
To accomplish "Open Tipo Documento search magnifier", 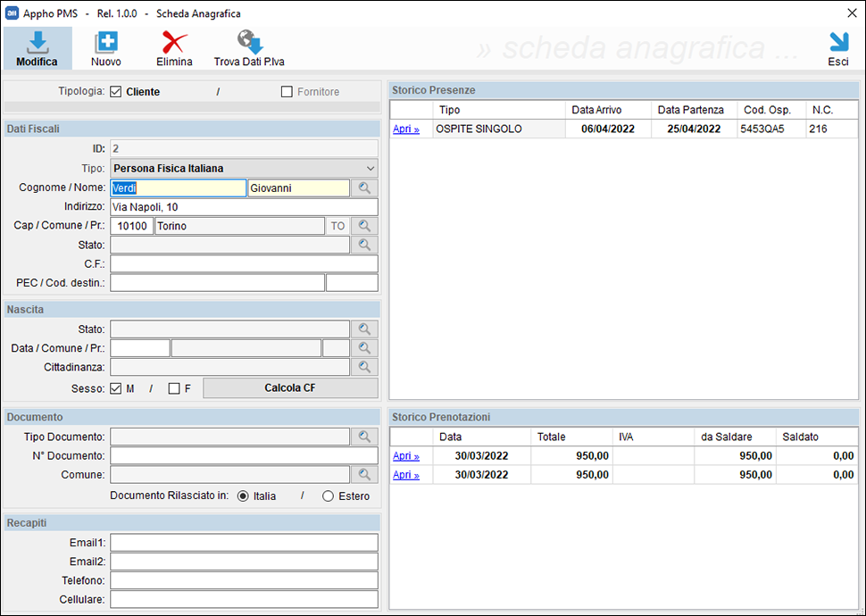I will 364,437.
